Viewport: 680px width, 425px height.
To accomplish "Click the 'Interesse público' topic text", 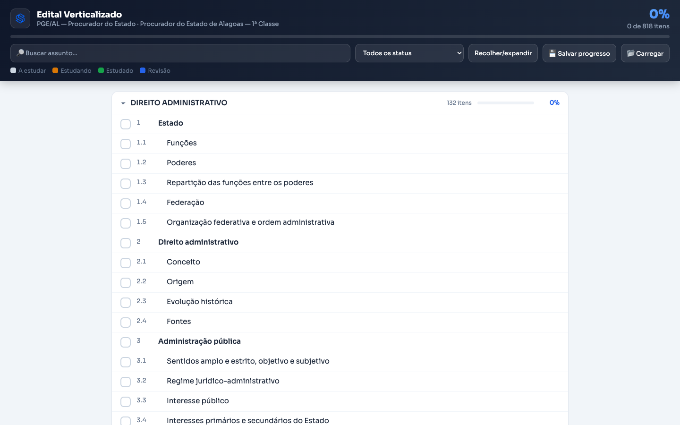I will tap(198, 401).
